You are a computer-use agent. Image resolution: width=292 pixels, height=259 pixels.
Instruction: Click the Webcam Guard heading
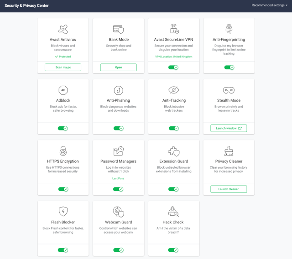(x=119, y=222)
